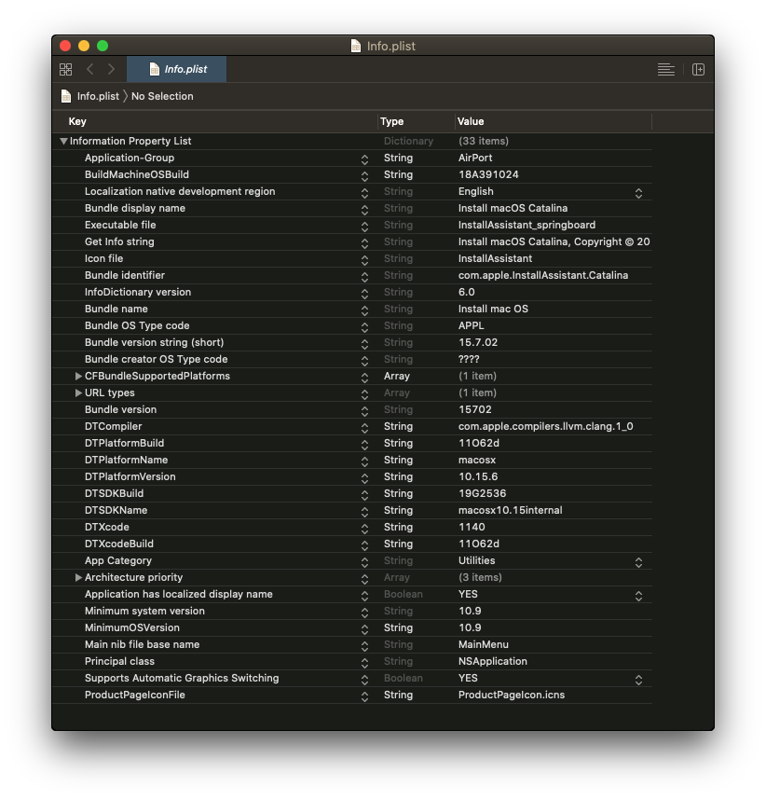The height and width of the screenshot is (799, 766).
Task: Sort by the Key column header
Action: click(77, 121)
